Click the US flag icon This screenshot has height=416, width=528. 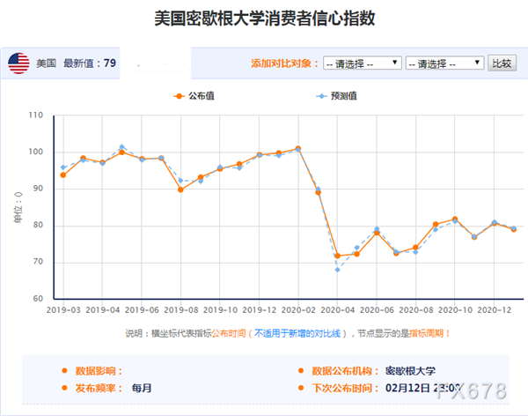tap(18, 63)
